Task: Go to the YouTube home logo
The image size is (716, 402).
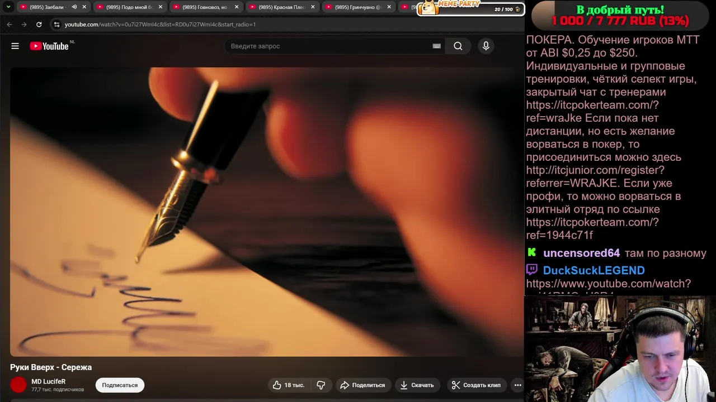Action: pyautogui.click(x=50, y=46)
